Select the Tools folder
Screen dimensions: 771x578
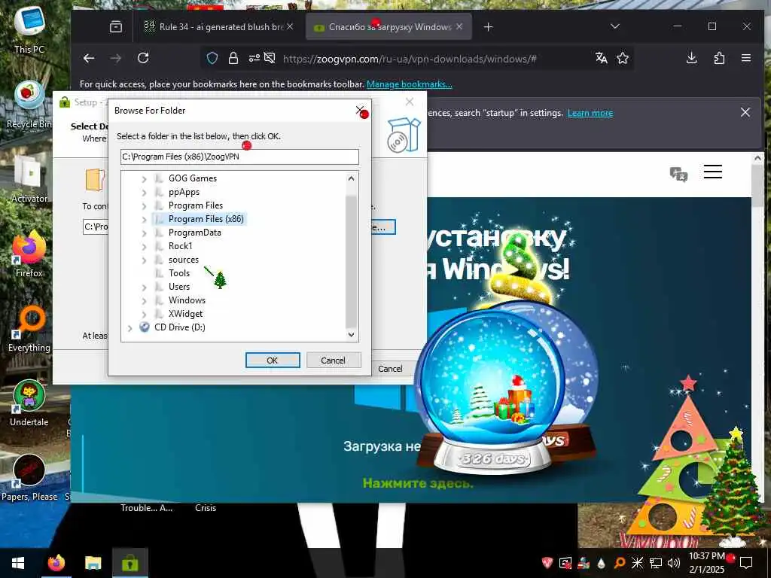[x=179, y=272]
